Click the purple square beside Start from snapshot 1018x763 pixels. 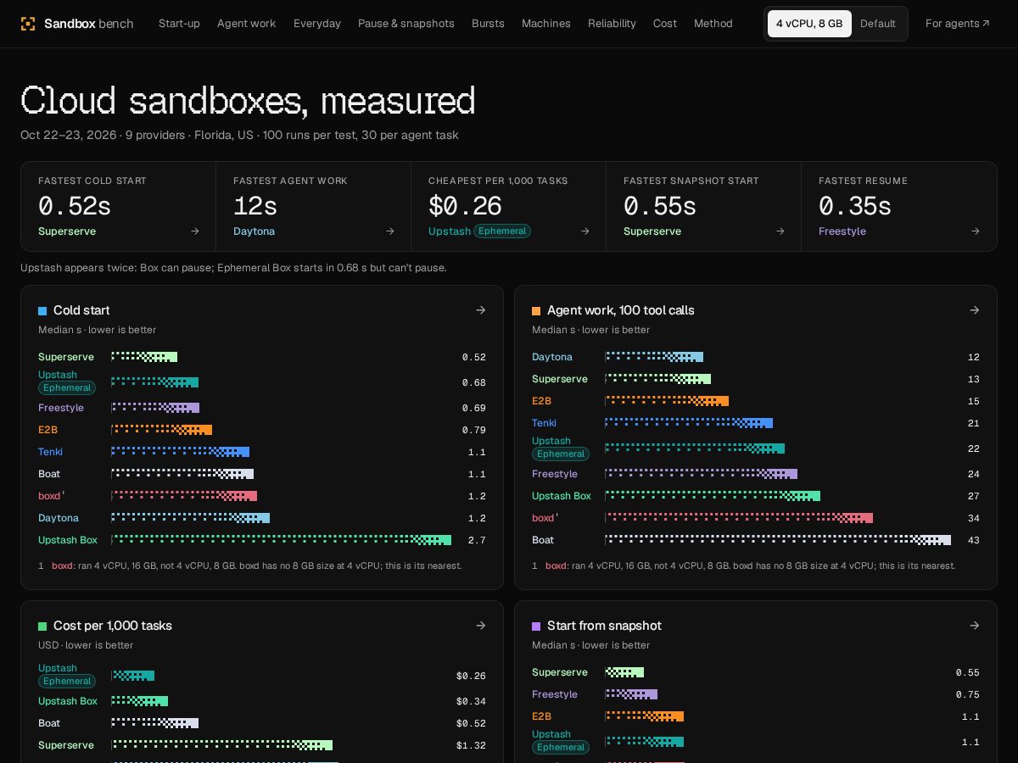tap(536, 627)
